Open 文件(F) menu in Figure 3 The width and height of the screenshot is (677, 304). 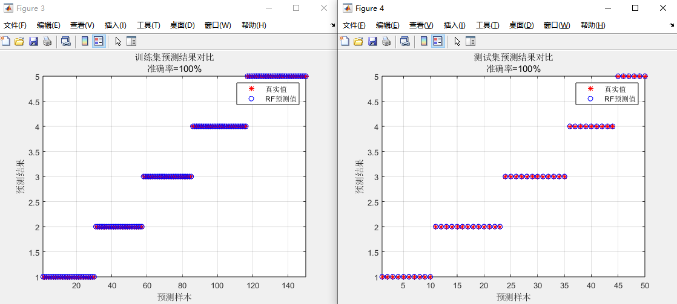coord(15,25)
